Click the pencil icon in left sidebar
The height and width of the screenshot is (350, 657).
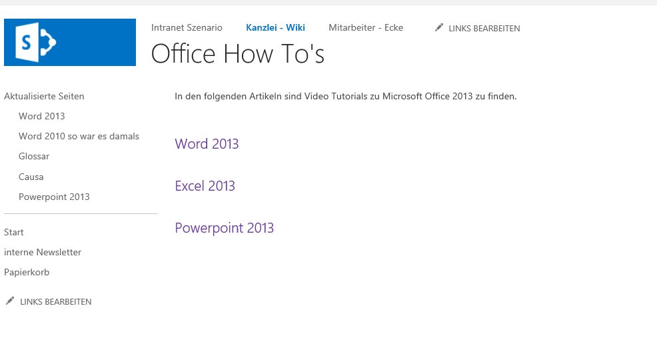(x=10, y=301)
